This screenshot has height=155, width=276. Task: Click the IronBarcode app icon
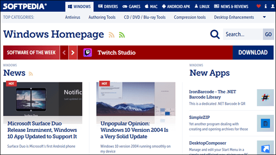[265, 98]
